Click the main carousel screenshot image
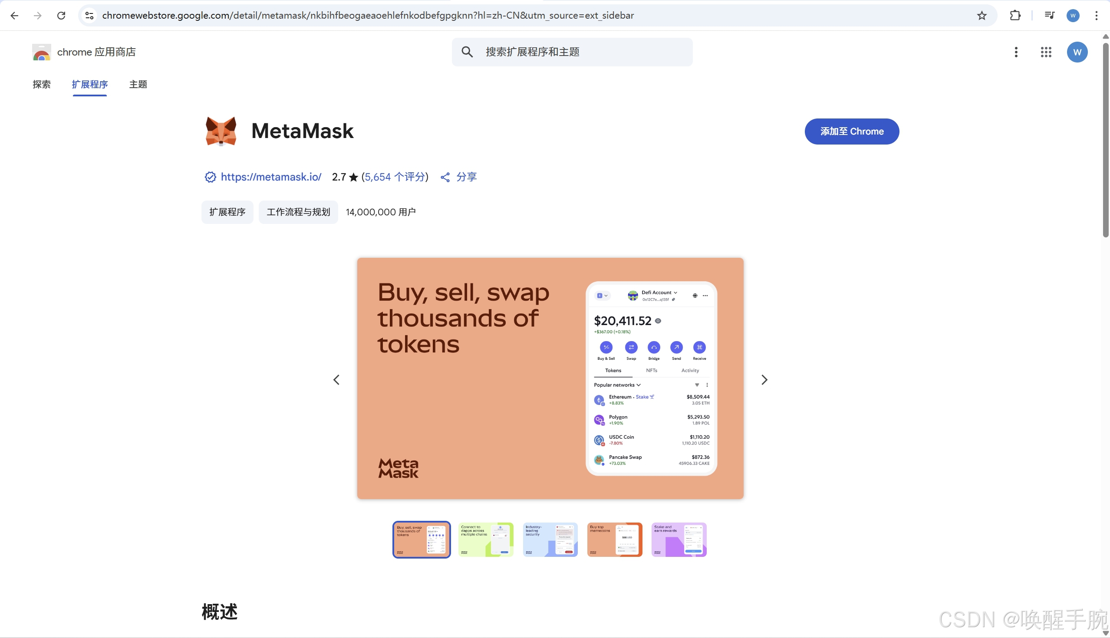This screenshot has height=638, width=1110. (x=550, y=378)
